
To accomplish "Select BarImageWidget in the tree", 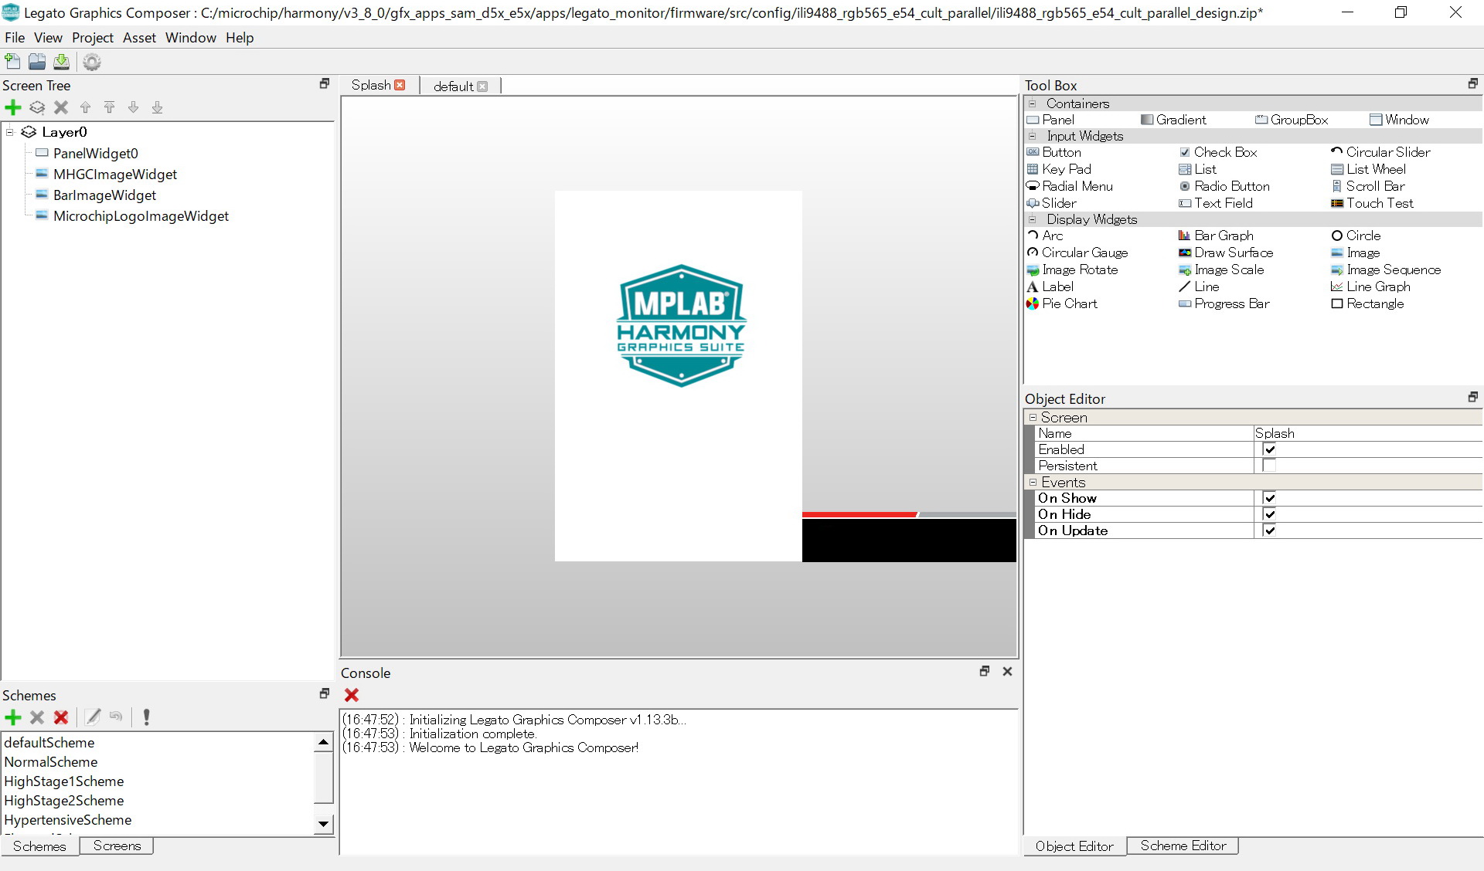I will [x=104, y=195].
